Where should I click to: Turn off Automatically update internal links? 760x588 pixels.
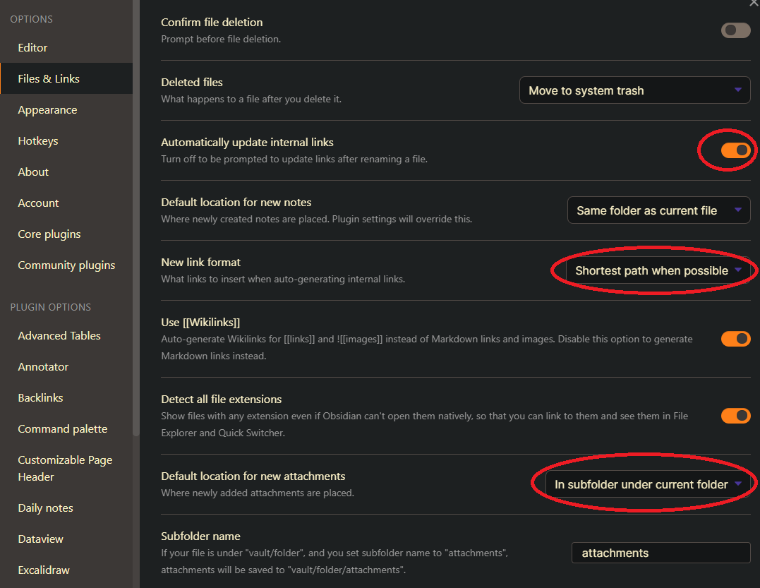pyautogui.click(x=735, y=150)
